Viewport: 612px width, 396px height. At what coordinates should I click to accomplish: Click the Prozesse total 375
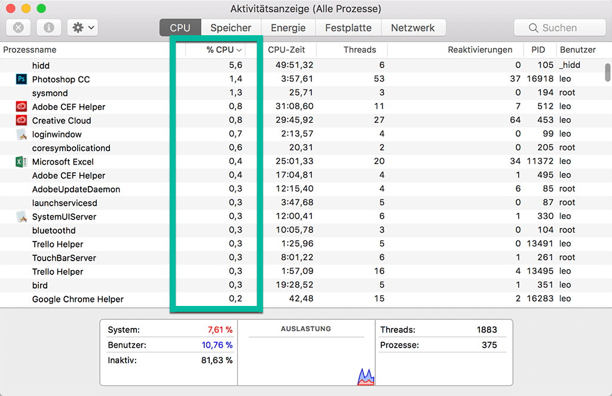489,345
